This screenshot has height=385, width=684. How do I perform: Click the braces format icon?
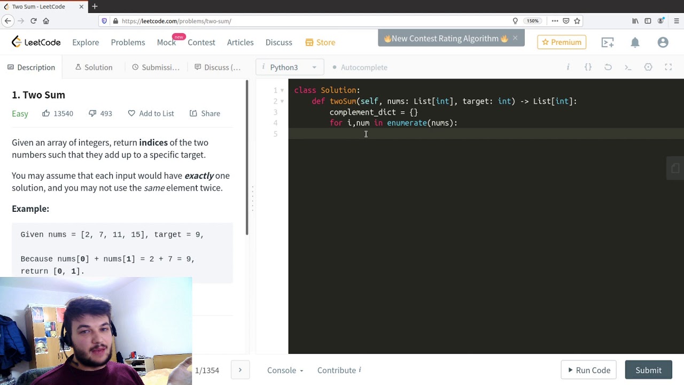click(x=588, y=67)
